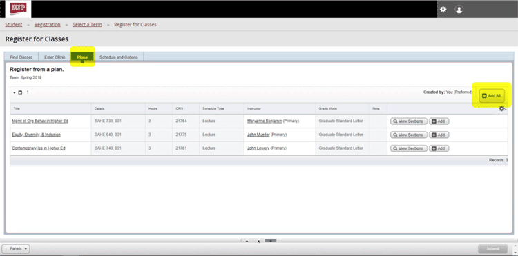The width and height of the screenshot is (518, 256).
Task: Click CRN 21775 cell
Action: pyautogui.click(x=186, y=135)
